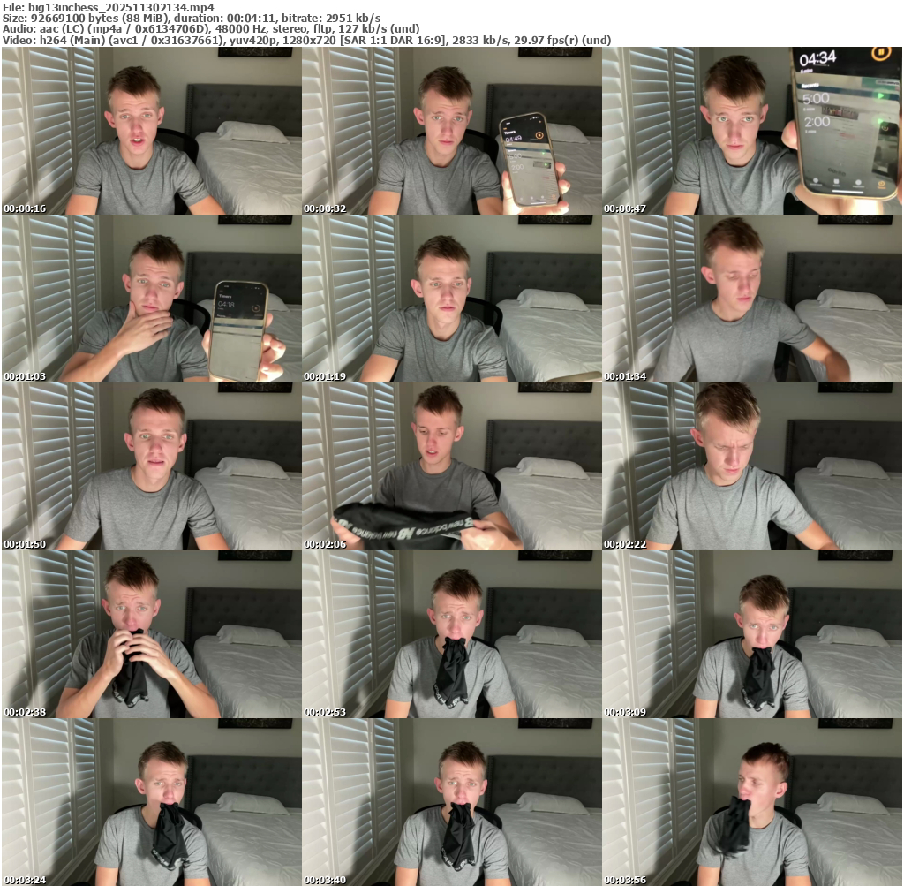Pick the frame at 00:01:03

(x=151, y=299)
